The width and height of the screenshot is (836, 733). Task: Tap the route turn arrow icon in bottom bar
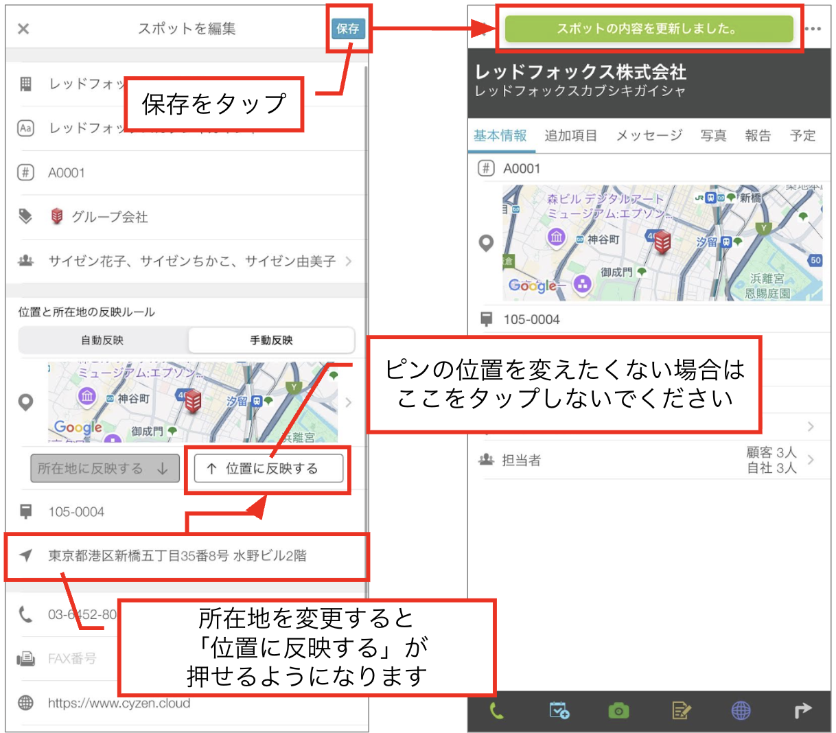pos(802,711)
